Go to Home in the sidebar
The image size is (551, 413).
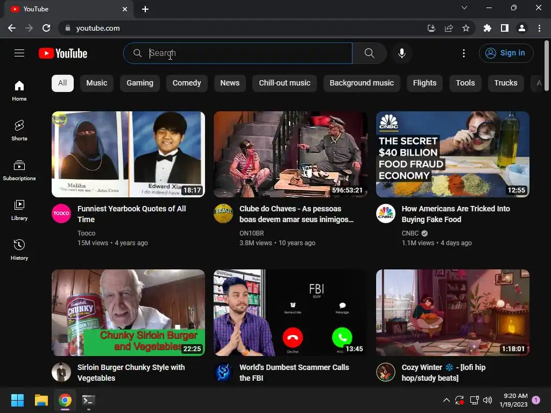[19, 91]
